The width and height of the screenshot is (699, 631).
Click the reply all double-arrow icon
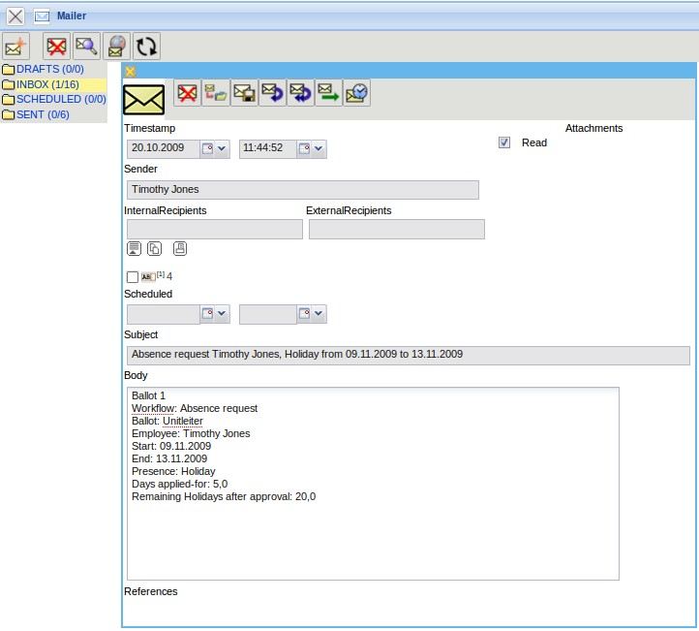300,93
